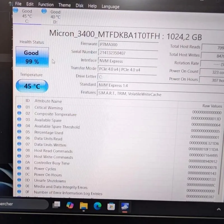Image resolution: width=224 pixels, height=224 pixels.
Task: Click the Power On Hours value
Action: tap(211, 80)
